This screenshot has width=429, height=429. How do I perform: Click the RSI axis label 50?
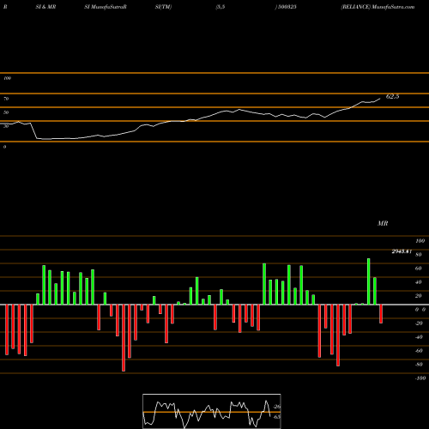pyautogui.click(x=6, y=112)
